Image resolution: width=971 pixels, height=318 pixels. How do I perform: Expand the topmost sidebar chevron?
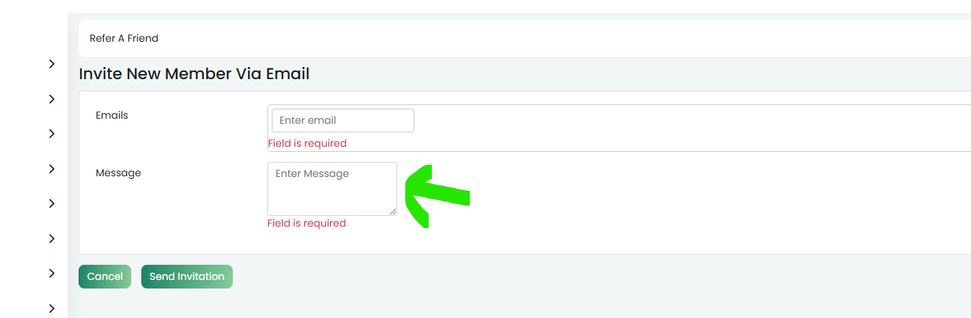pos(52,64)
